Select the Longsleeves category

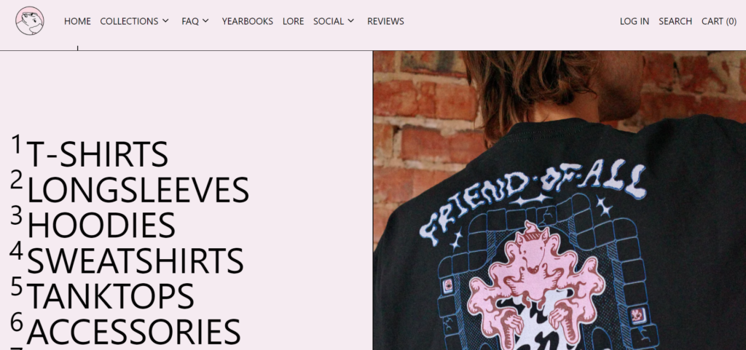(x=138, y=189)
